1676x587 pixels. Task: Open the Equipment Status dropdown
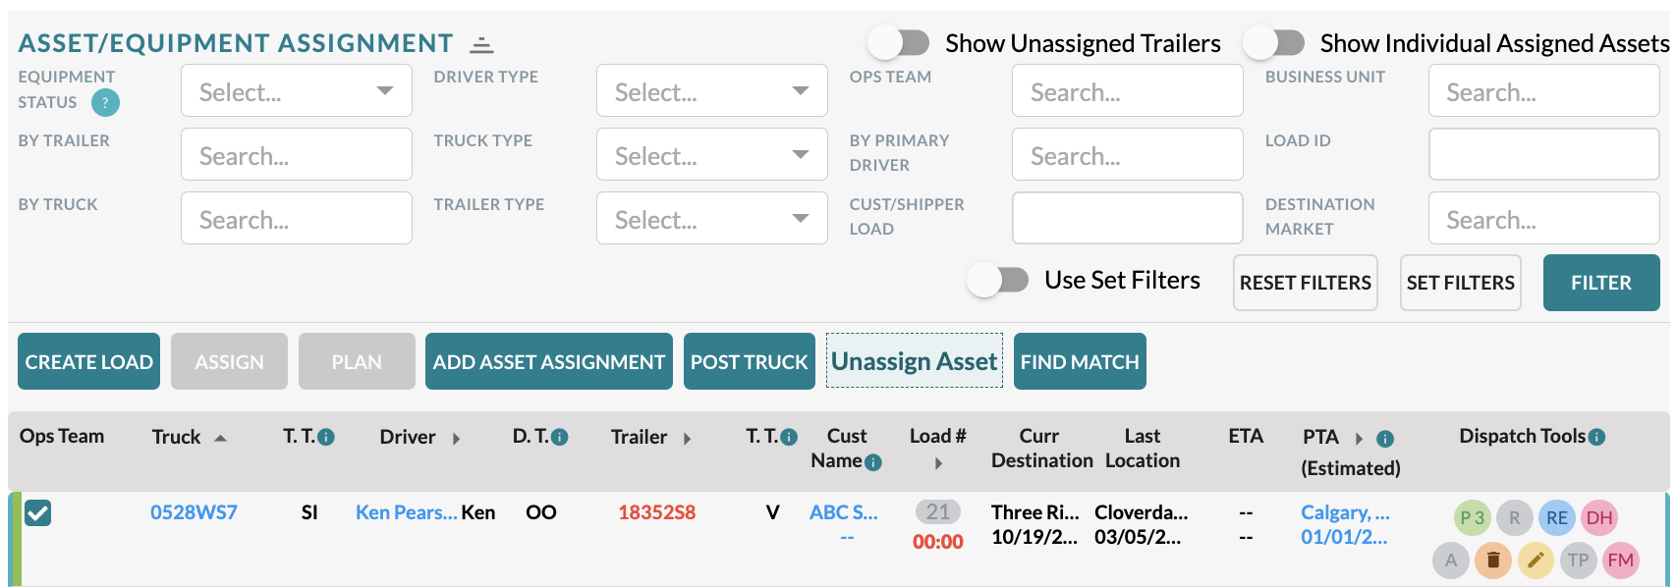(297, 90)
